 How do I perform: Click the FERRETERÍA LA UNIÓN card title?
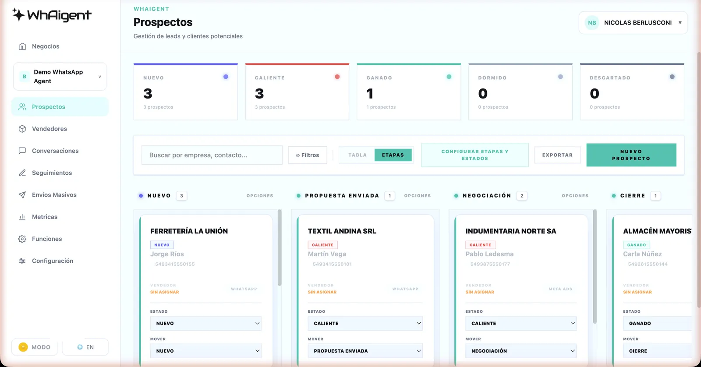(x=189, y=231)
